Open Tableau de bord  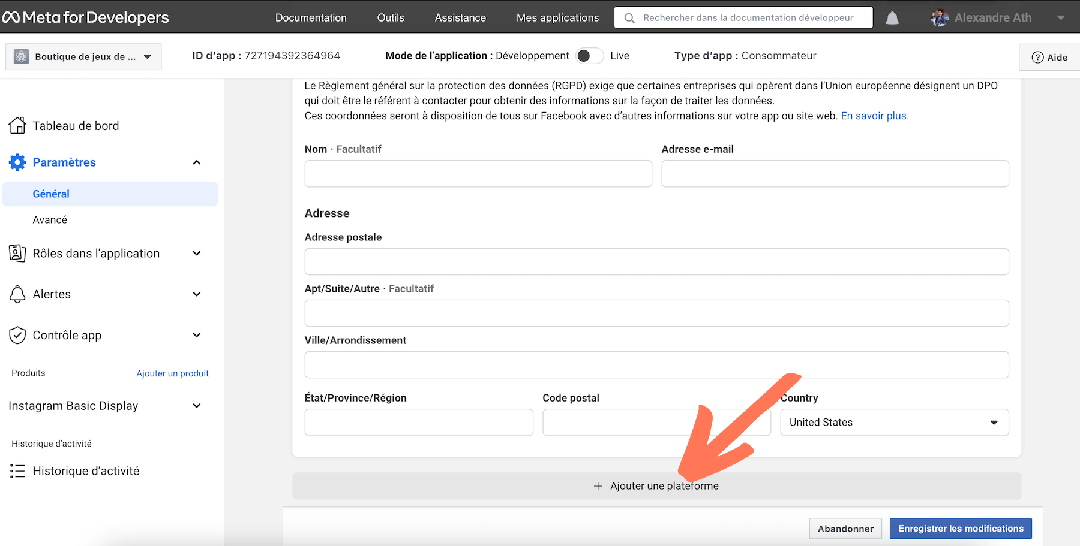[x=76, y=126]
